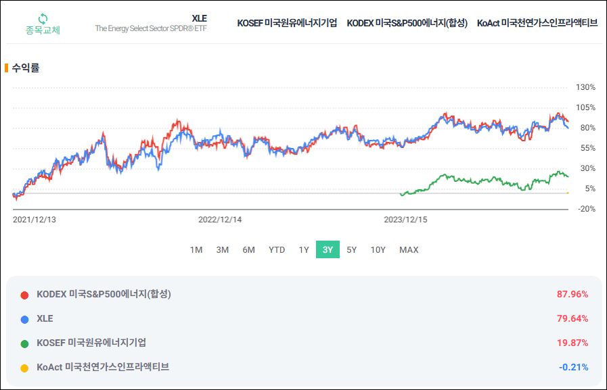
Task: Click the green KOSEF legend dot
Action: pos(24,344)
